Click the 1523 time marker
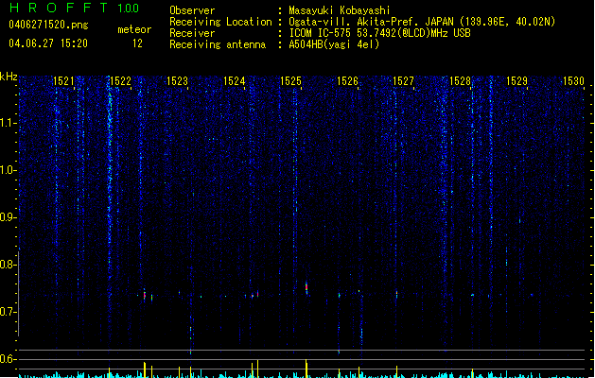The width and height of the screenshot is (595, 378). (x=177, y=81)
